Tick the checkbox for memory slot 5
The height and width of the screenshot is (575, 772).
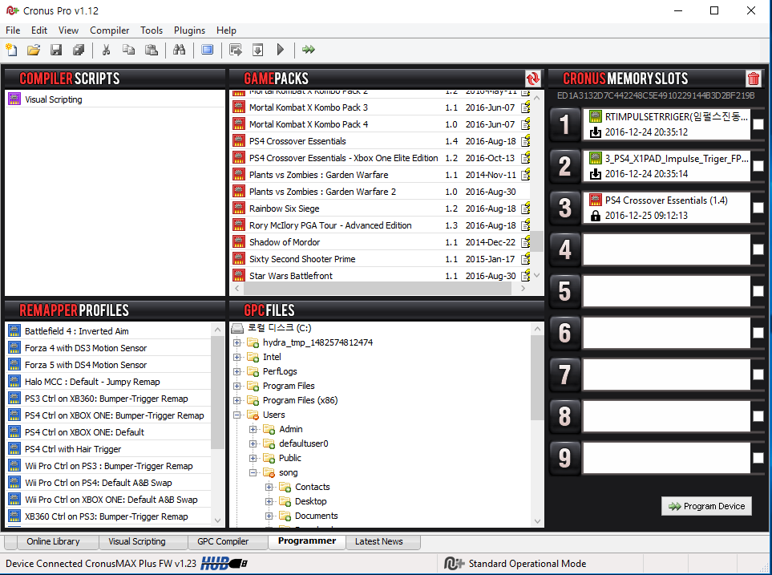(758, 291)
